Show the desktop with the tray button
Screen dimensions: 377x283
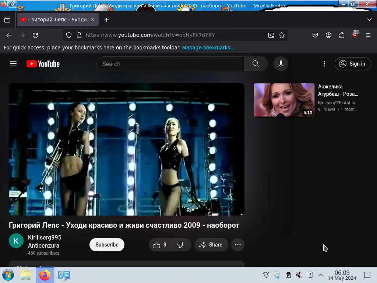coord(367,275)
